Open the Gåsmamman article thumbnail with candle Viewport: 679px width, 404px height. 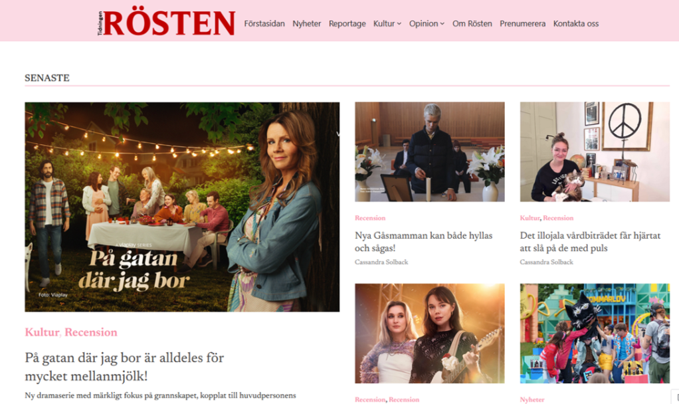click(x=430, y=151)
